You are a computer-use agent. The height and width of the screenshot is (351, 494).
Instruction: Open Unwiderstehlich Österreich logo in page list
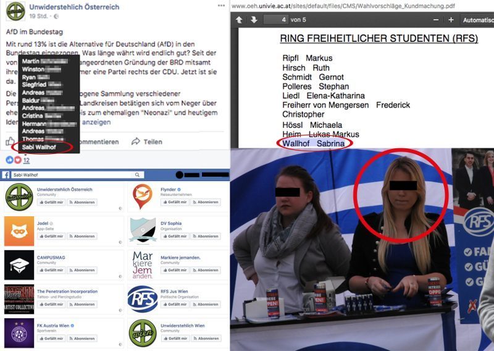click(x=19, y=197)
